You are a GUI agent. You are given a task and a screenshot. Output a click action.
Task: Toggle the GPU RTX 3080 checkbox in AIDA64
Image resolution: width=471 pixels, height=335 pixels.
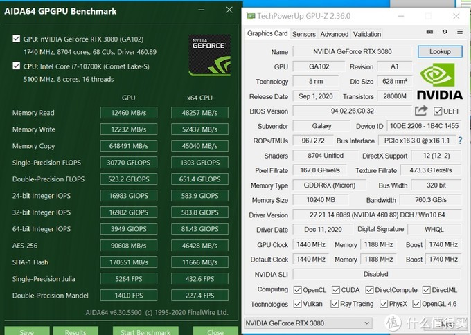click(x=17, y=39)
